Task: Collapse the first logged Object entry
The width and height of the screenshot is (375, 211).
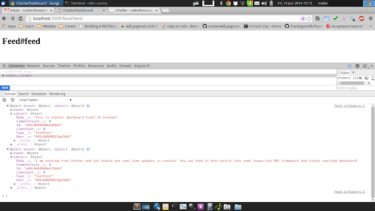Action: point(8,105)
